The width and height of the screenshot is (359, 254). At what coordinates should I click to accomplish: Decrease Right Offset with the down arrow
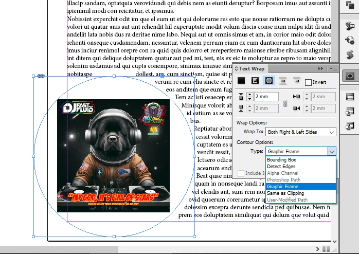click(x=307, y=111)
